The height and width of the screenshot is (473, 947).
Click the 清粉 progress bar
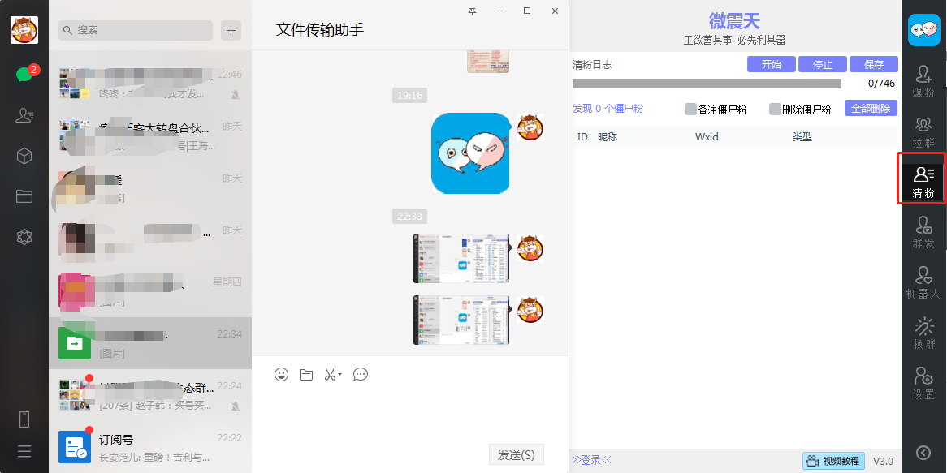(707, 84)
